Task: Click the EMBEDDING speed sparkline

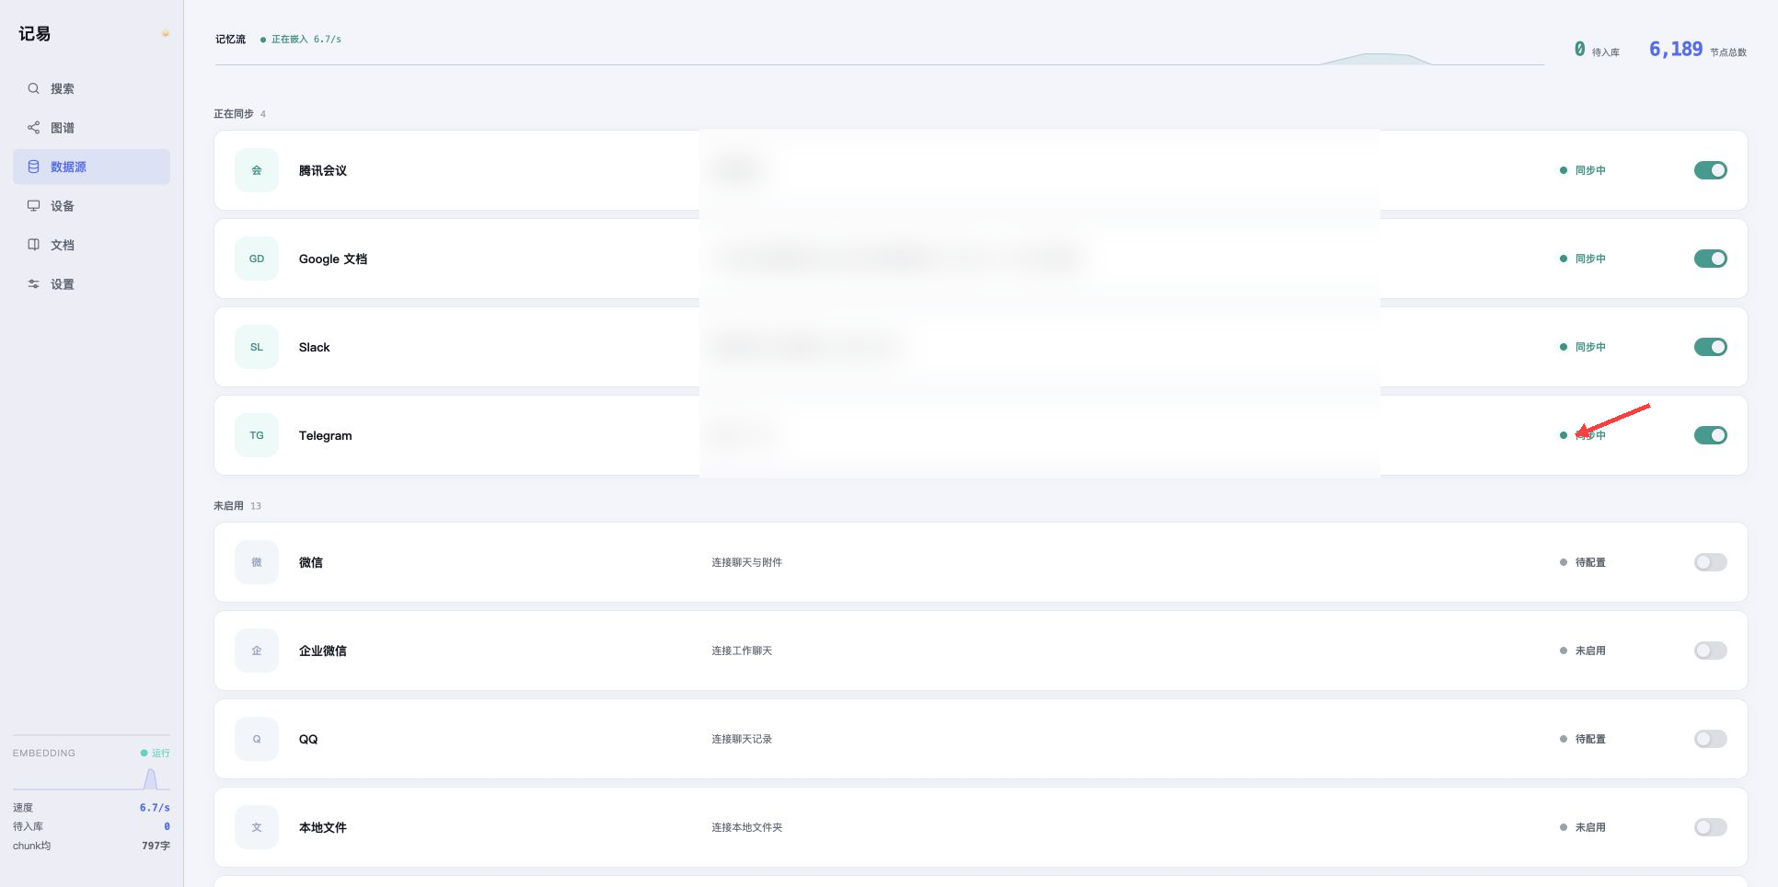Action: [91, 778]
